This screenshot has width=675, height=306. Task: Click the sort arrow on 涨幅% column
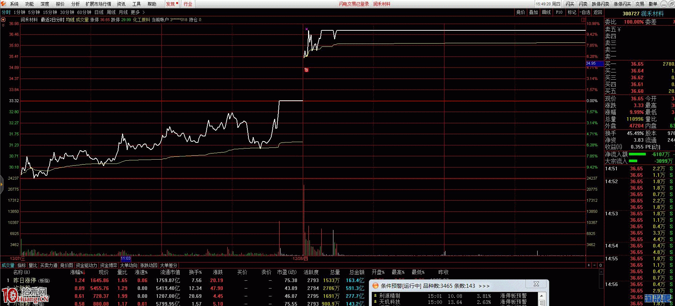[x=84, y=272]
